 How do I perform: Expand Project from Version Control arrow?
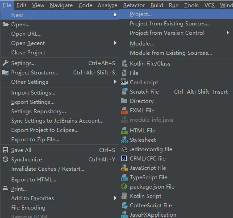[228, 33]
